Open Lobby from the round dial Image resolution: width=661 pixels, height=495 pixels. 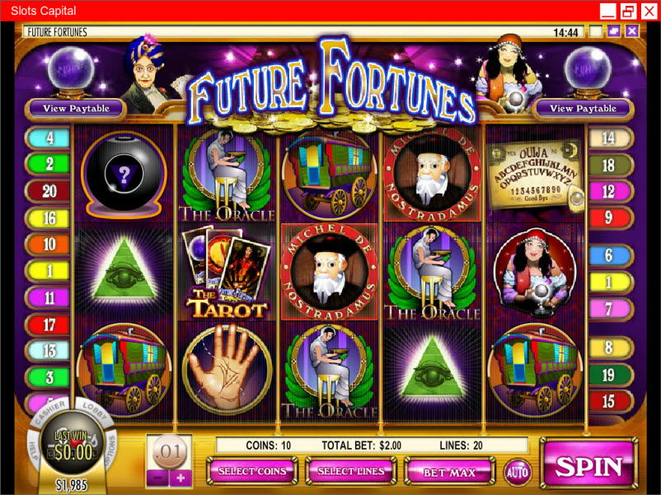94,411
